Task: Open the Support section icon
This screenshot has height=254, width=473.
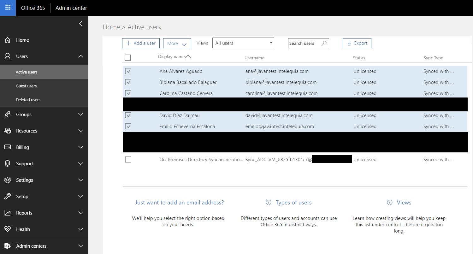Action: (8, 163)
